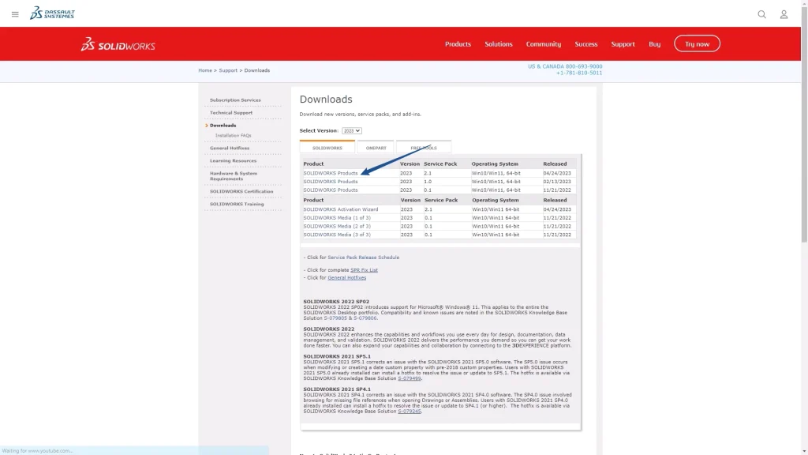Switch to the FREE TOOLS tab
The image size is (808, 455).
pyautogui.click(x=424, y=148)
